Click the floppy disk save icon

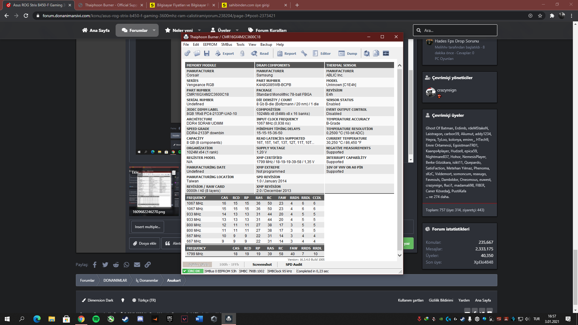207,53
